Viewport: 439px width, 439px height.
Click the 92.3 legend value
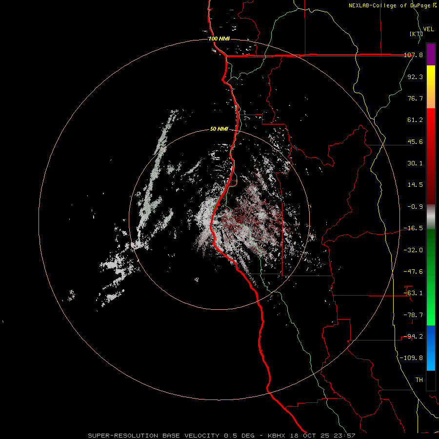pos(415,77)
